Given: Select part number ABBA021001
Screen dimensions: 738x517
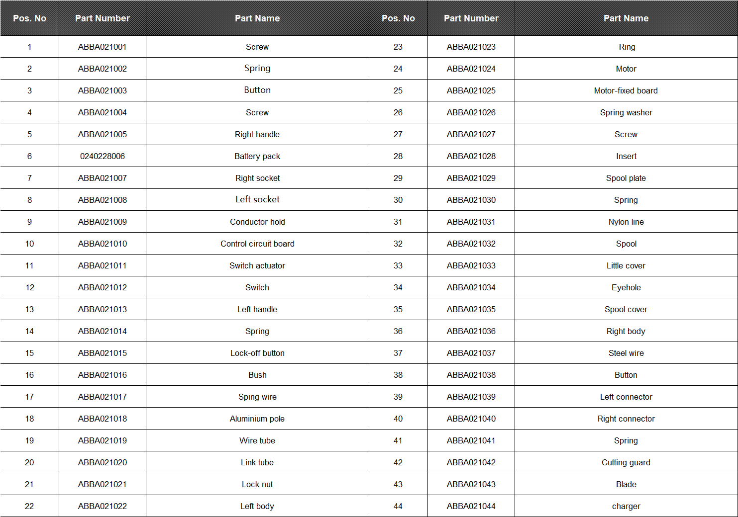Looking at the screenshot, I should point(103,47).
